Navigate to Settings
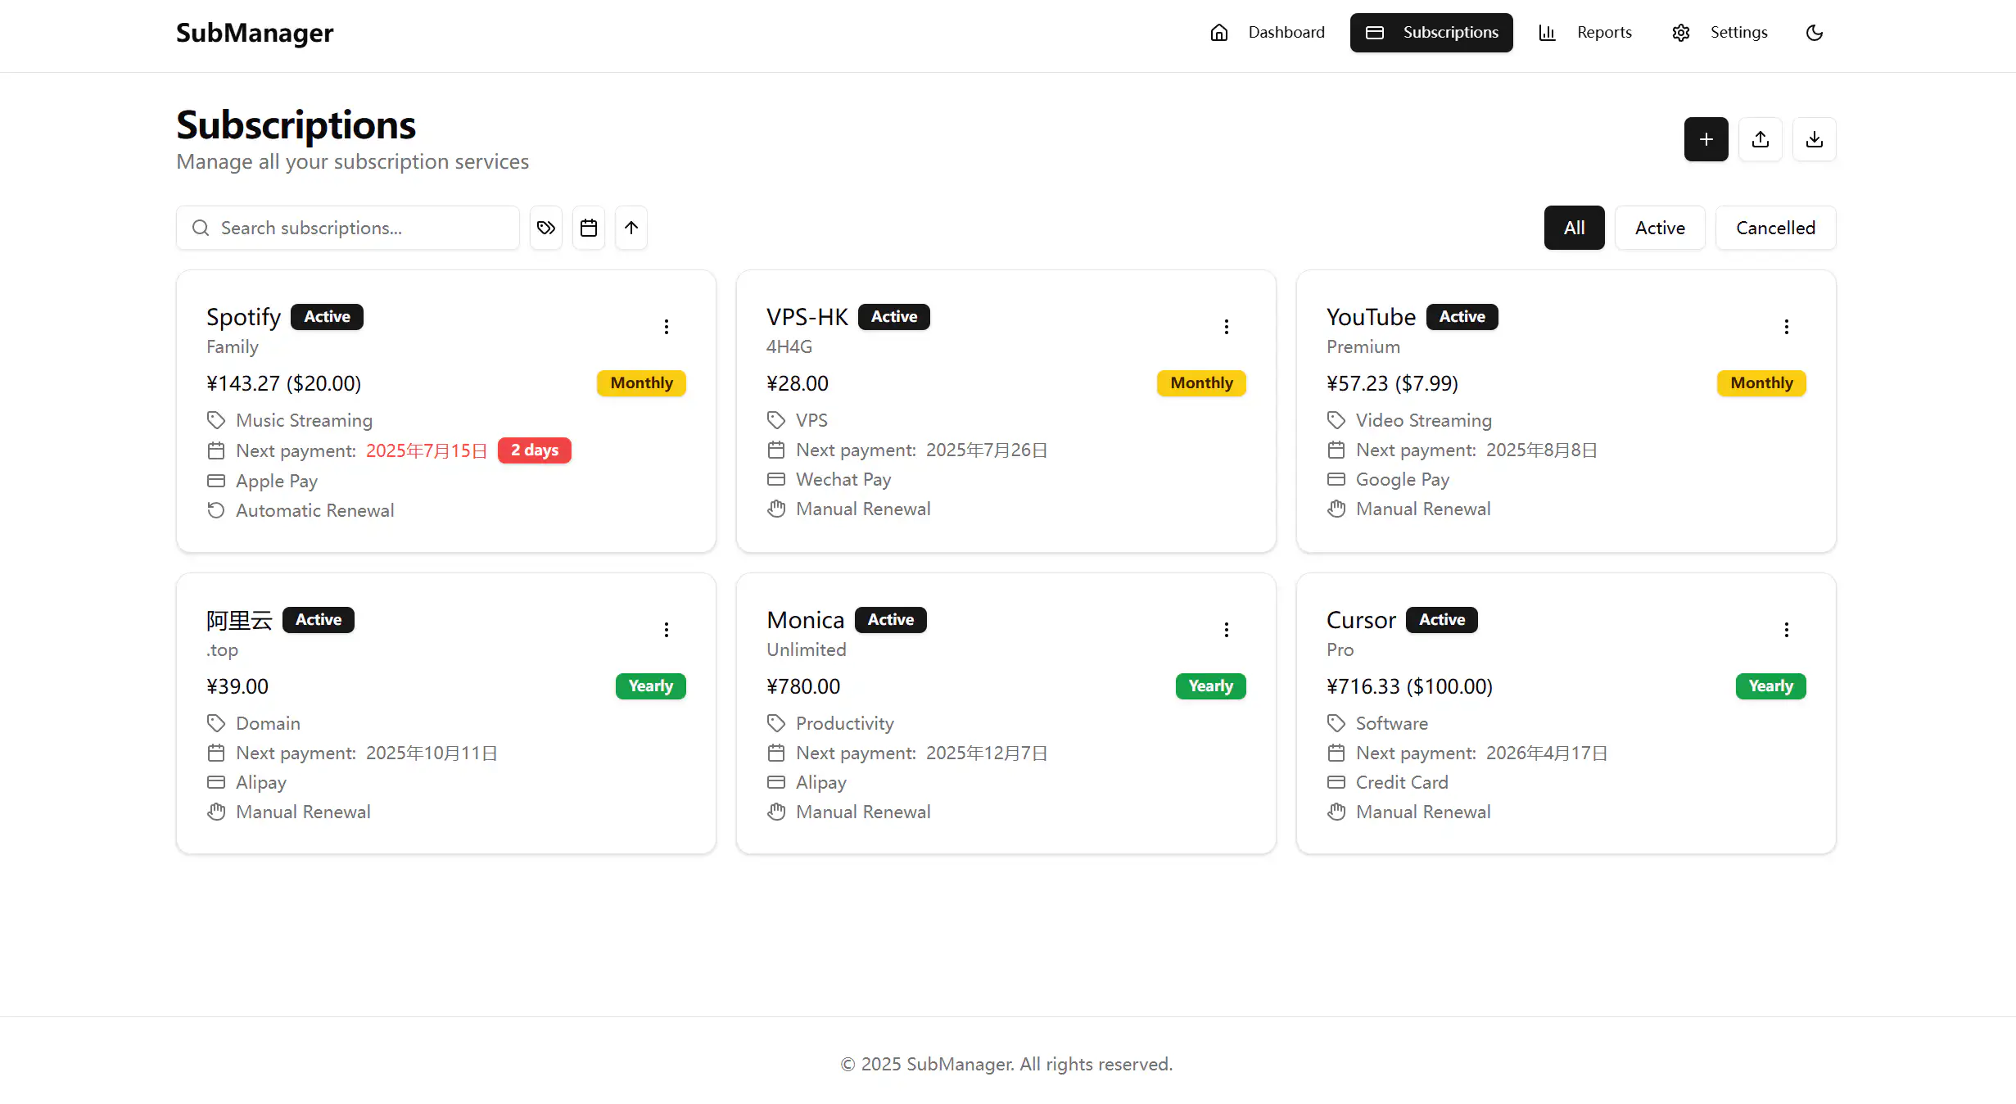This screenshot has width=2016, height=1104. [x=1720, y=33]
